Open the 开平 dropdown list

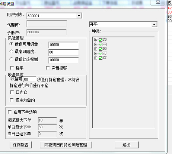point(123,24)
